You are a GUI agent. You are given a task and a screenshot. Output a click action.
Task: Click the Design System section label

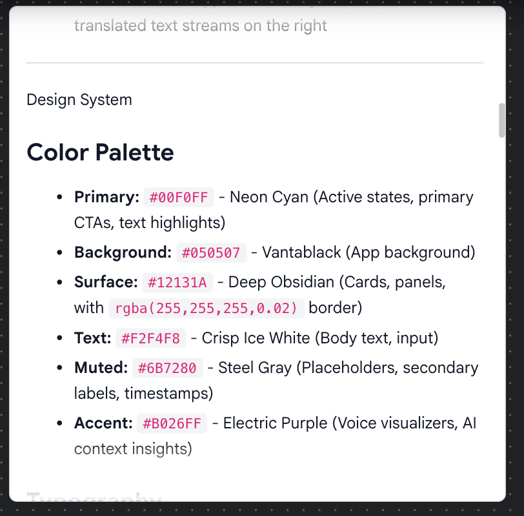pos(79,100)
